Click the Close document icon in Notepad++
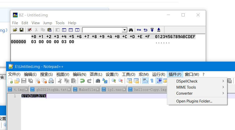 tap(37, 81)
